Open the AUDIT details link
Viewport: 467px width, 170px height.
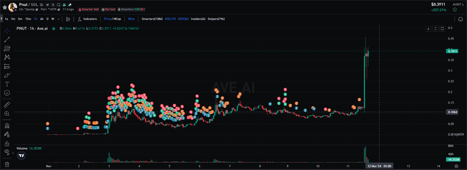pos(458,5)
